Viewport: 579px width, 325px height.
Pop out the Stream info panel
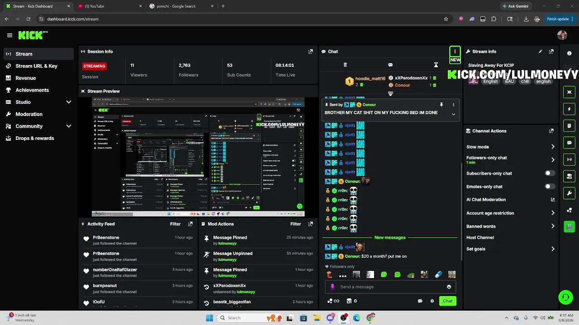coord(551,51)
